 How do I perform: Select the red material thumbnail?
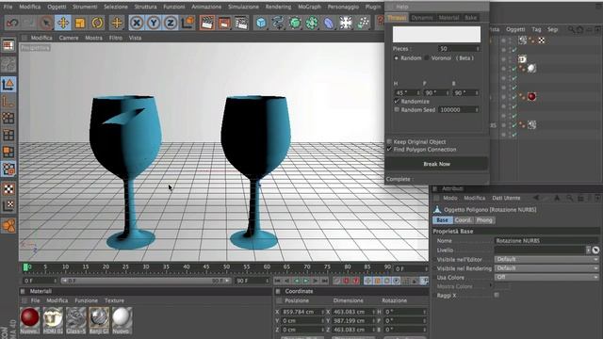tap(29, 318)
